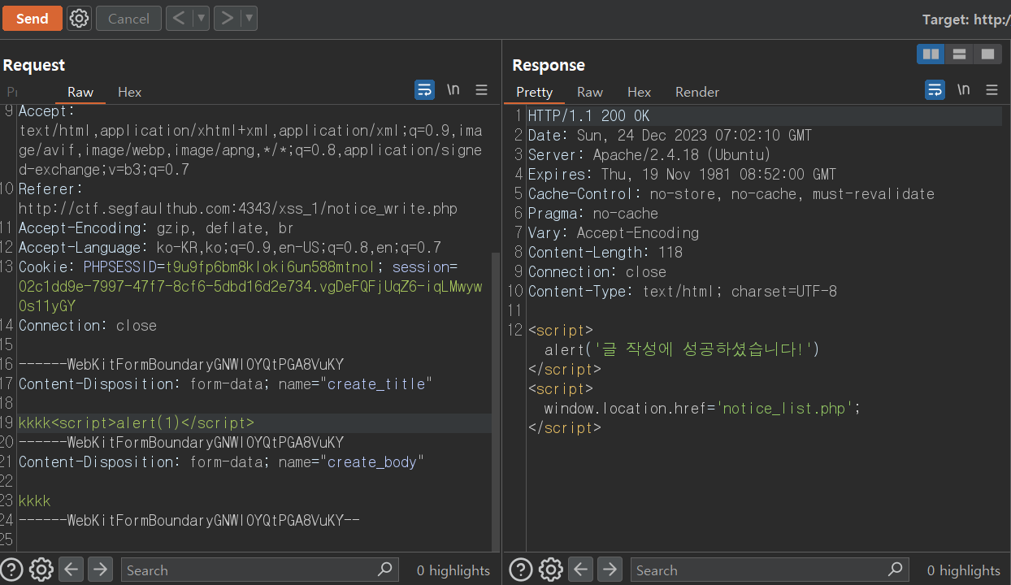Screen dimensions: 1011x585
Task: Jump to next search match in Request
Action: click(x=100, y=570)
